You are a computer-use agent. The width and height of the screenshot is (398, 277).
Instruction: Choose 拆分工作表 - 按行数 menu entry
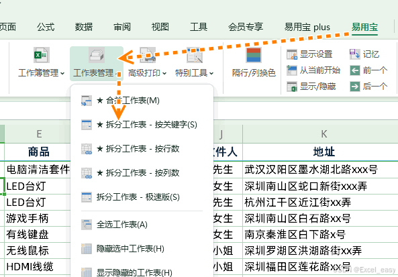tap(142, 149)
